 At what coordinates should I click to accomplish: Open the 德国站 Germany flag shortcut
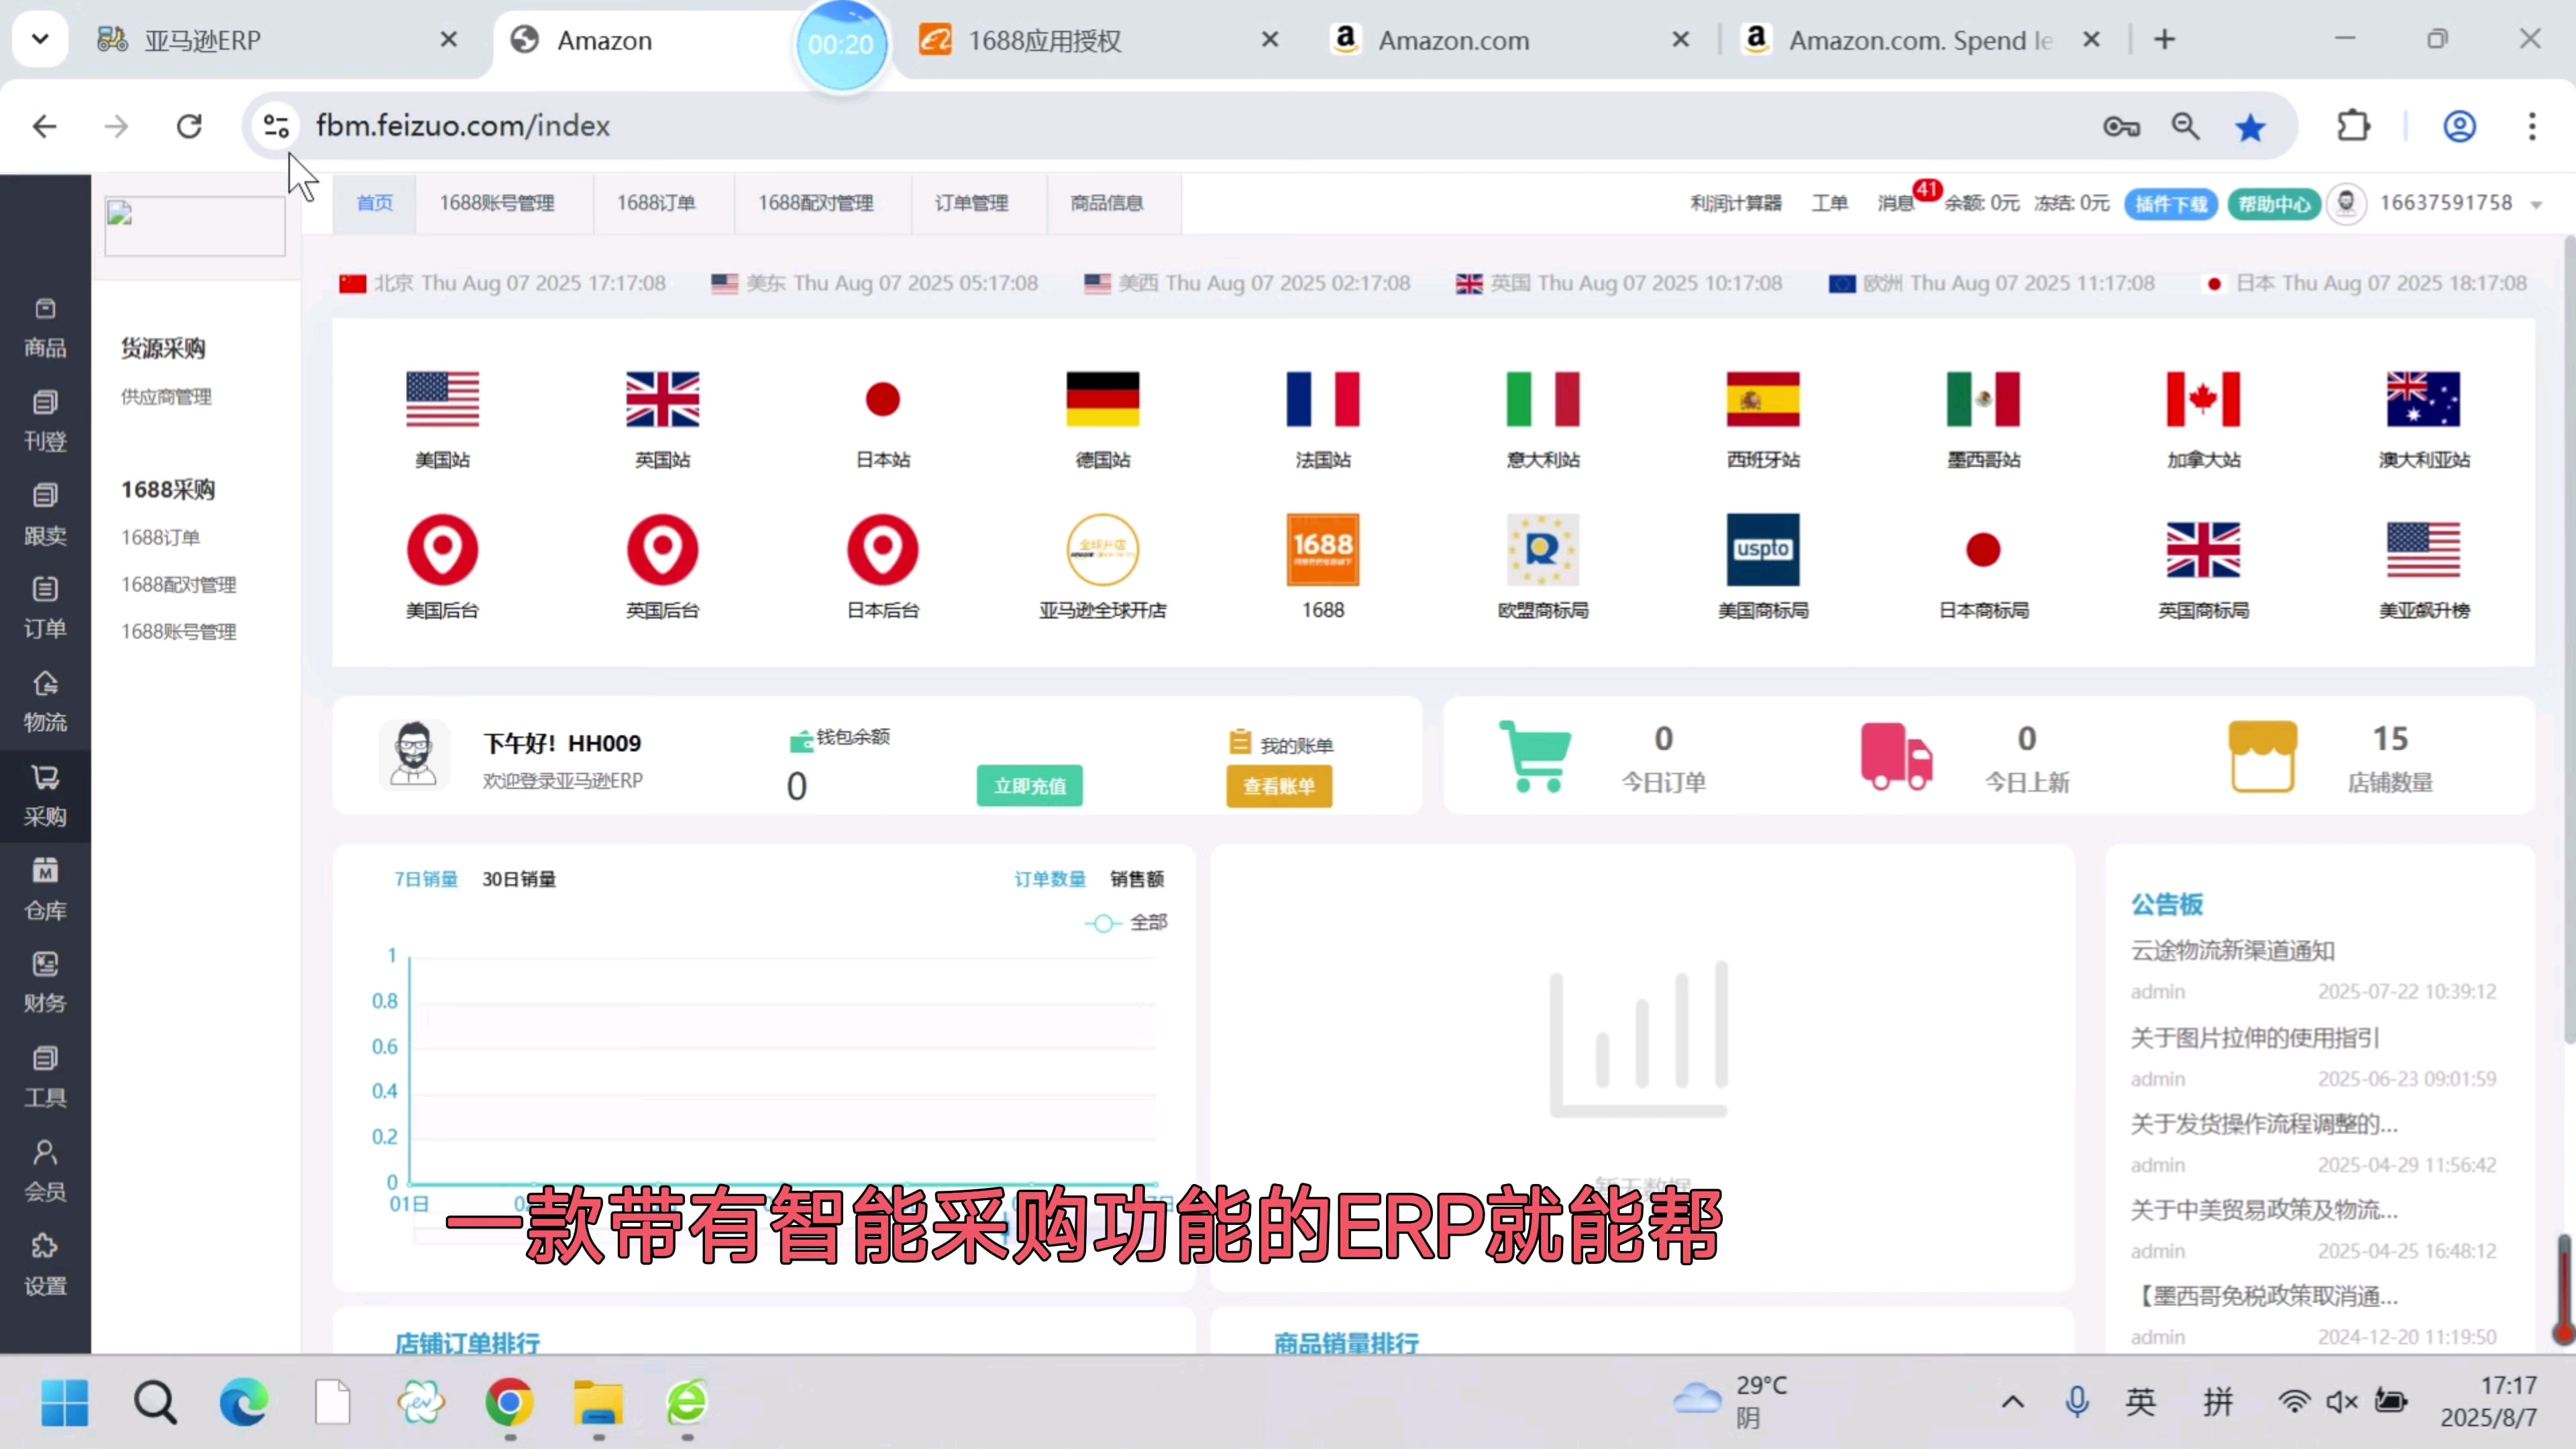point(1102,400)
